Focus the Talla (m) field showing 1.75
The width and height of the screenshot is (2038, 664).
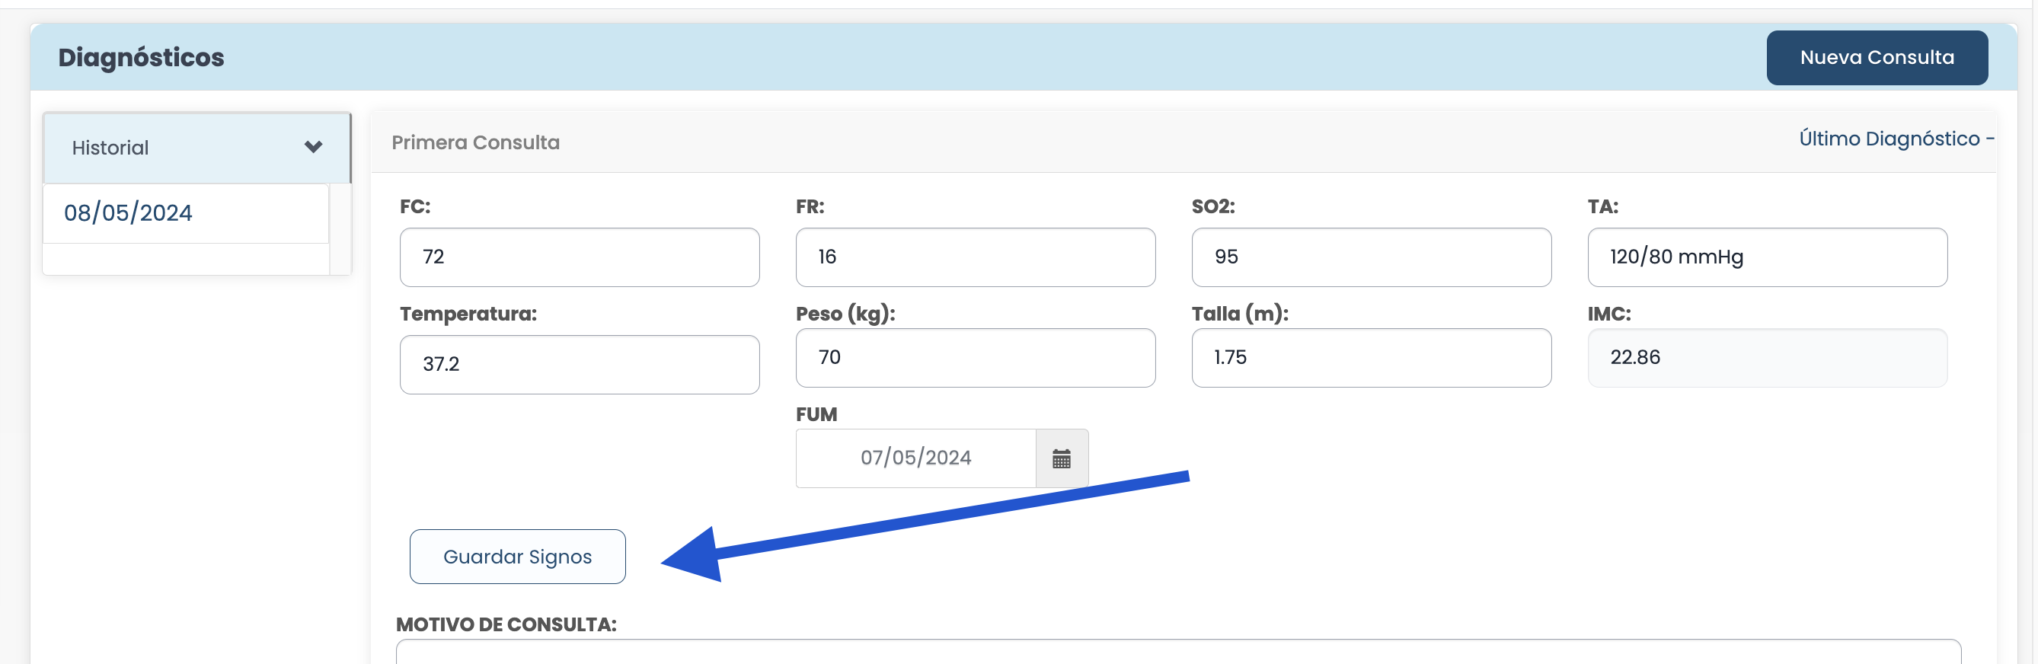[1370, 358]
